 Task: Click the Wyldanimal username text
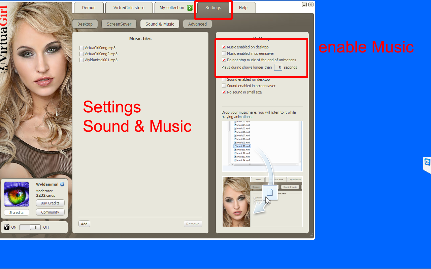[47, 184]
